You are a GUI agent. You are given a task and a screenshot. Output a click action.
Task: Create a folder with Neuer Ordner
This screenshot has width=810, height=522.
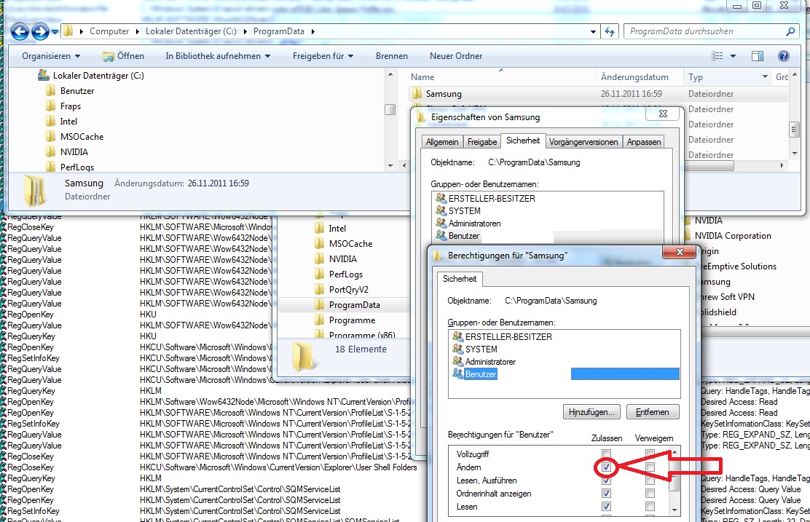click(456, 56)
